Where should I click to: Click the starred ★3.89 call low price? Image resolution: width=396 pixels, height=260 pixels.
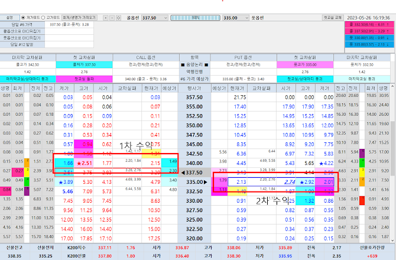coord(66,182)
